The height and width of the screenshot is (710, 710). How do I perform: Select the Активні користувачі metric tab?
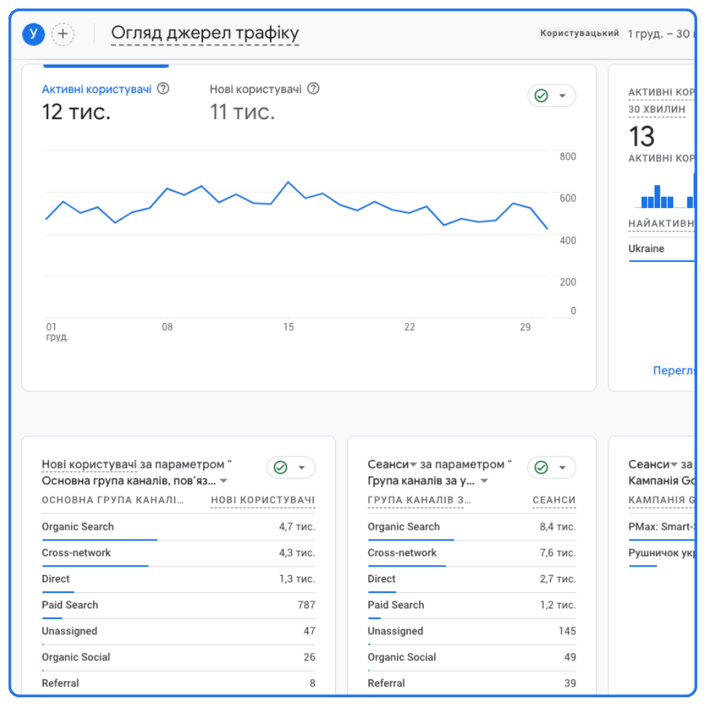(x=97, y=89)
